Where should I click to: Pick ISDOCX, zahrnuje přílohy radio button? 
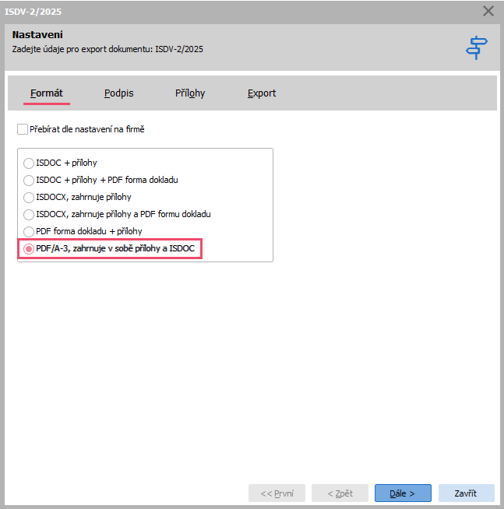pos(29,197)
